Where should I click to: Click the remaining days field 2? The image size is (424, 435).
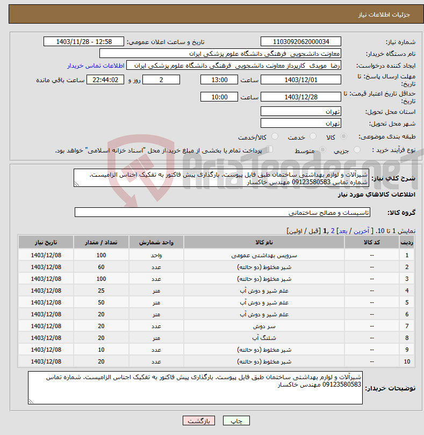(x=161, y=79)
